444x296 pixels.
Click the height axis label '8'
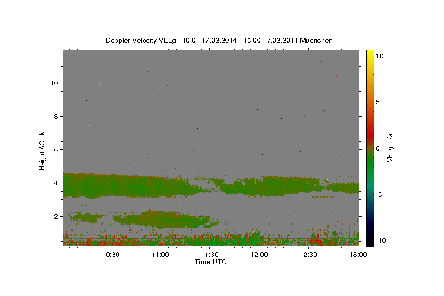56,116
